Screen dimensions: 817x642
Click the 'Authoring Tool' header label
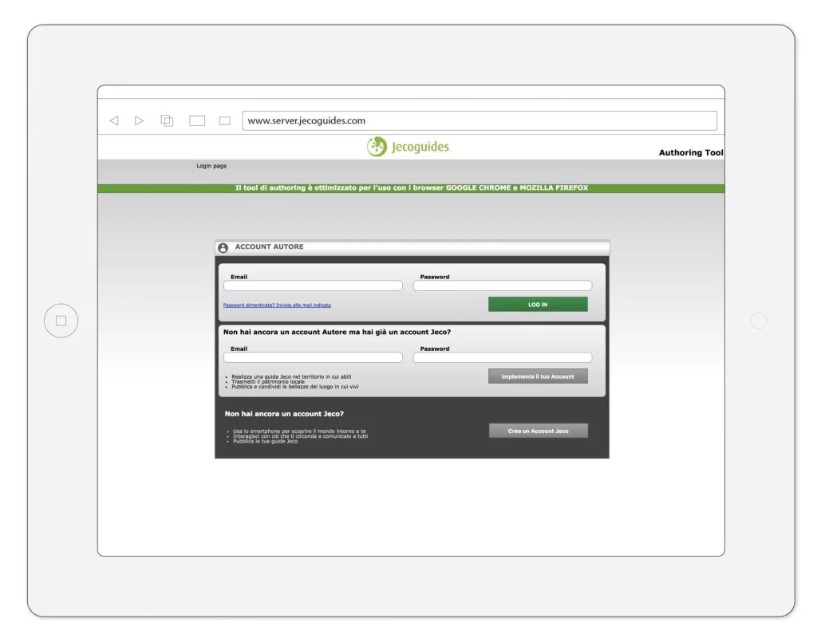pyautogui.click(x=691, y=152)
